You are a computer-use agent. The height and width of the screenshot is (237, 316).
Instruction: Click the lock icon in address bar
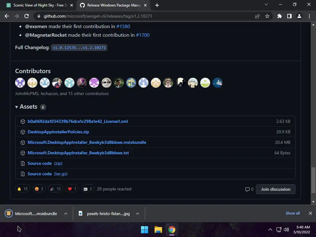39,16
